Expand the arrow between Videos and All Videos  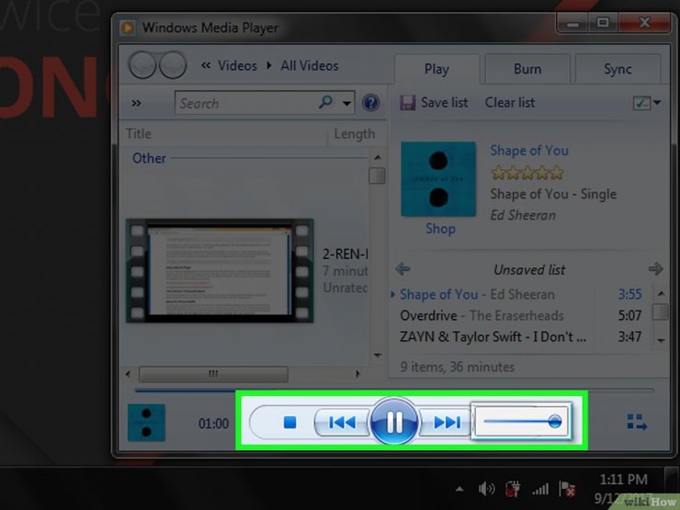[269, 65]
